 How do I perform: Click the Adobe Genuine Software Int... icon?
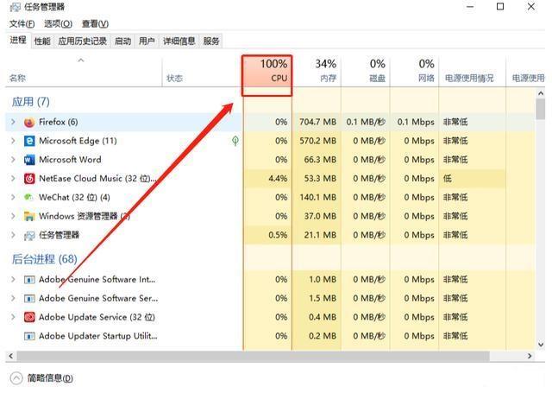[29, 280]
